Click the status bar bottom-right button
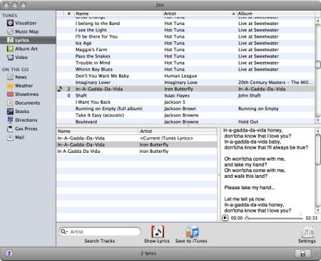This screenshot has width=321, height=261. (x=302, y=254)
